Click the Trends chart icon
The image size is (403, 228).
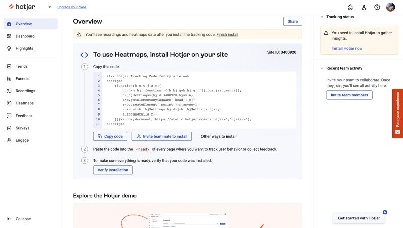(9, 66)
